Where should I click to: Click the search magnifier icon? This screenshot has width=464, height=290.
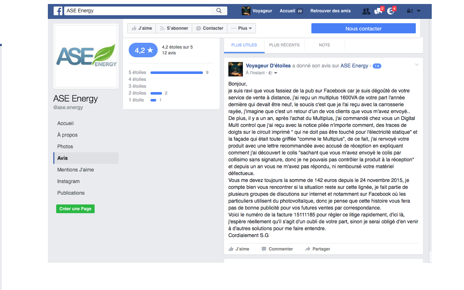click(x=219, y=11)
